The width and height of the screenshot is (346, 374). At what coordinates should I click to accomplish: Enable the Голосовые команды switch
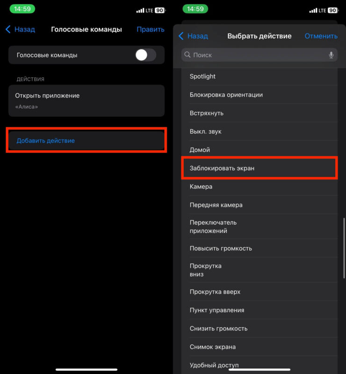[145, 55]
